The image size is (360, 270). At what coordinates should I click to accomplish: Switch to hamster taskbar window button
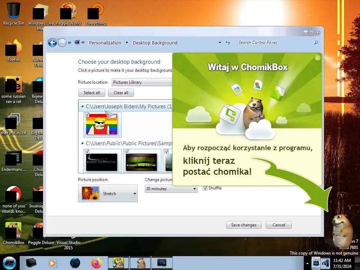pyautogui.click(x=140, y=263)
